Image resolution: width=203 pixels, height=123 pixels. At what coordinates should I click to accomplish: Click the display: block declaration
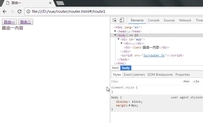click(129, 102)
